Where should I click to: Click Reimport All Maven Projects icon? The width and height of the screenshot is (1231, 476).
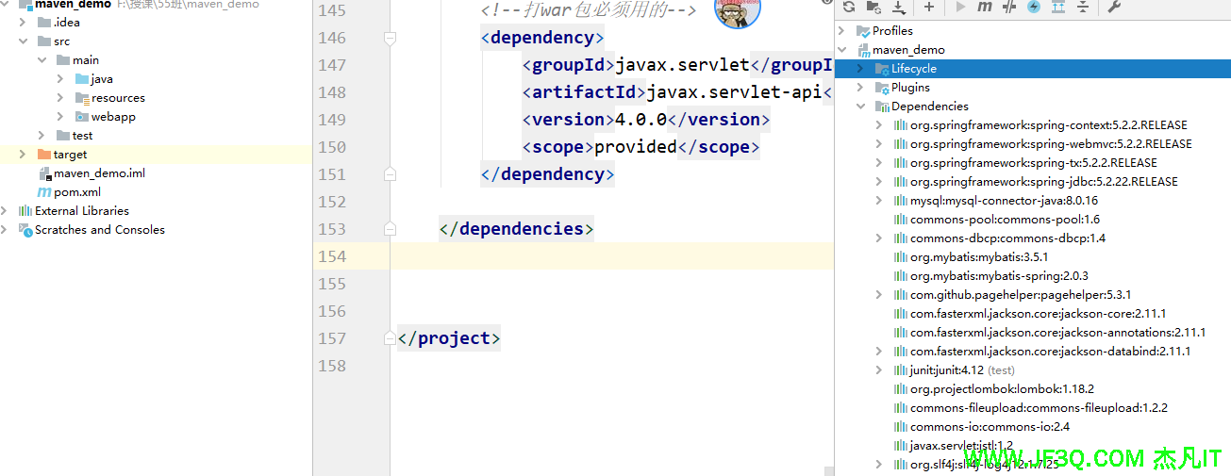(849, 8)
